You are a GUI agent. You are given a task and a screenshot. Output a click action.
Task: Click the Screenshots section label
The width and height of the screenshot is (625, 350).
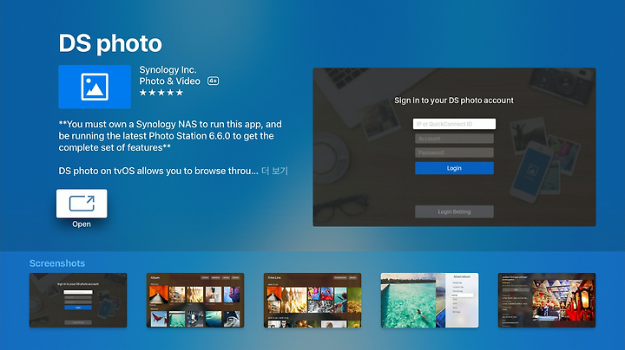57,263
